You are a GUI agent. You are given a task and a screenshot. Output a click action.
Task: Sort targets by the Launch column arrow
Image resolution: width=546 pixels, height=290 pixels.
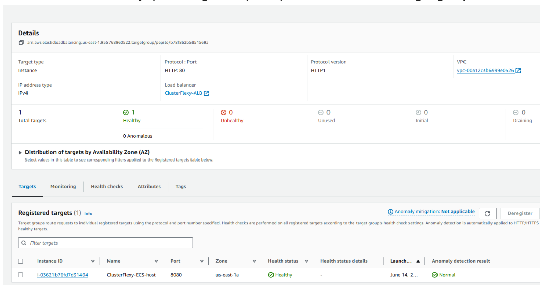418,261
